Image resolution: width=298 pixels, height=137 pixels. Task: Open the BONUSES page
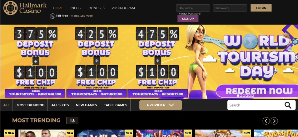[x=97, y=8]
